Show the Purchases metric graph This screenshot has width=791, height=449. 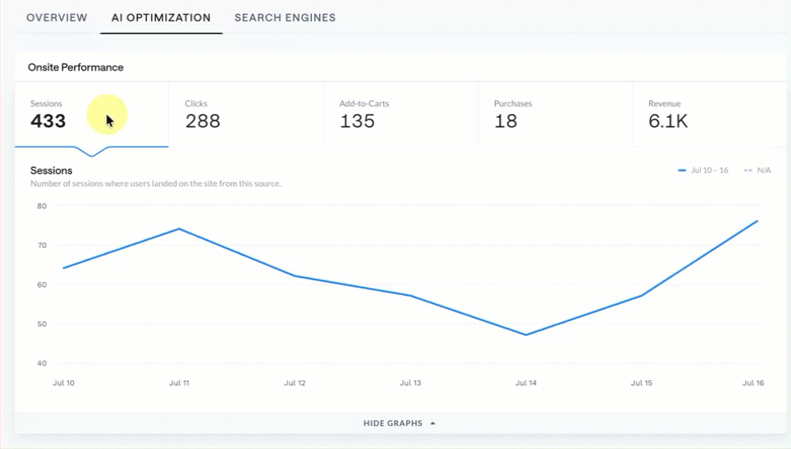[556, 115]
